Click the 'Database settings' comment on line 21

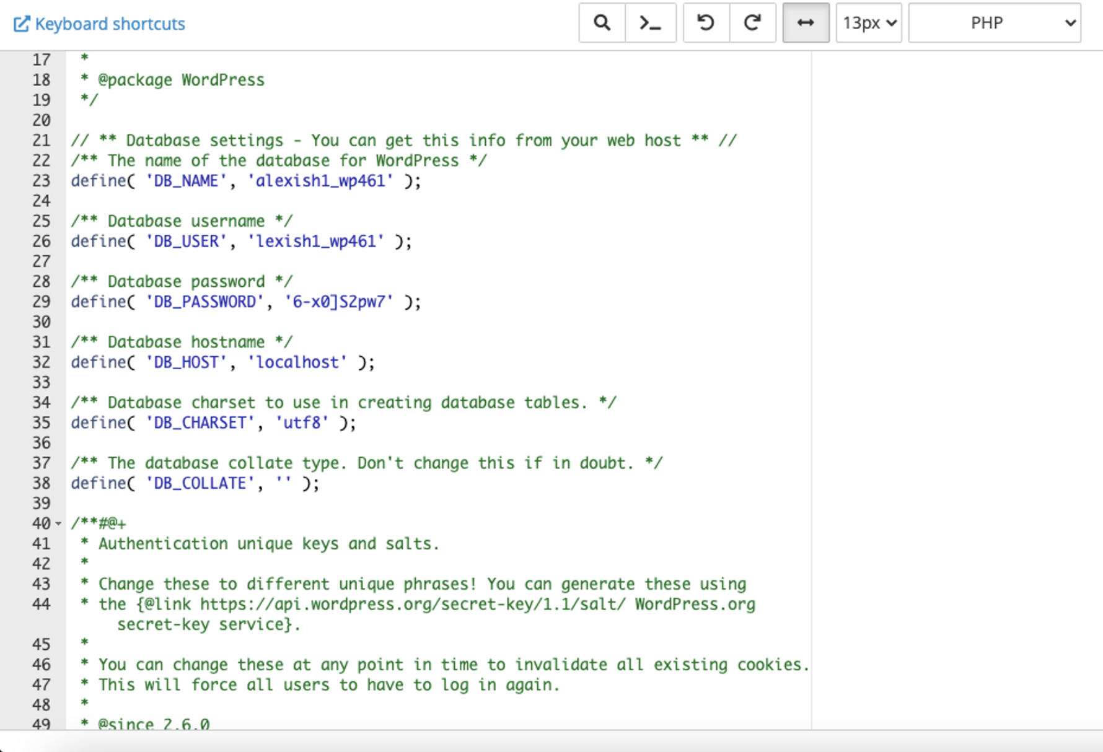[403, 141]
